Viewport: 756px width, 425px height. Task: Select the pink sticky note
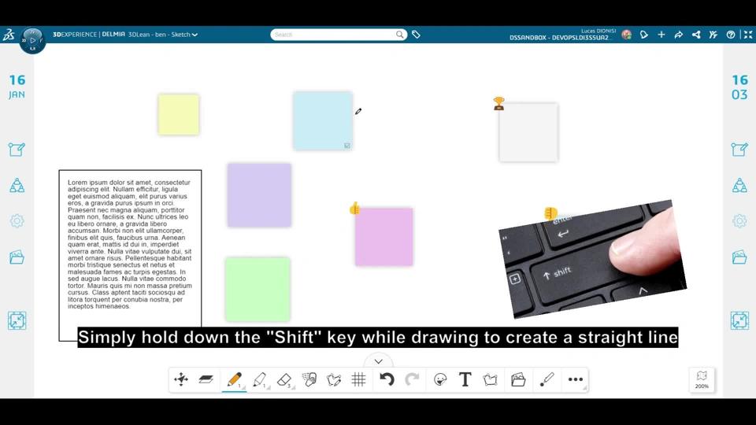pyautogui.click(x=384, y=237)
